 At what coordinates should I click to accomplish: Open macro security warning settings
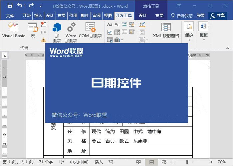click(43, 40)
